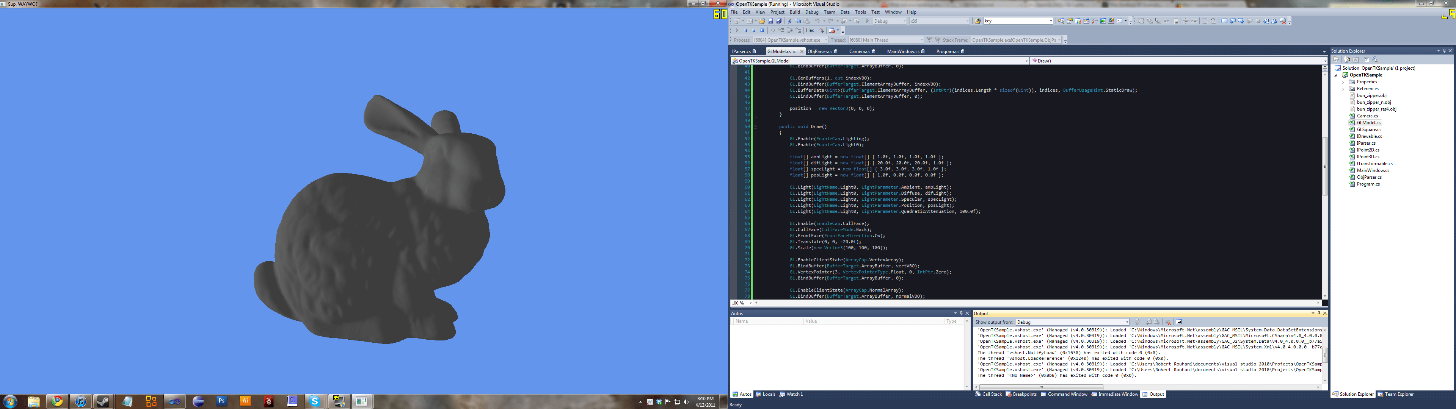Open the Show output from Debug dropdown
The image size is (1456, 409).
point(1073,322)
